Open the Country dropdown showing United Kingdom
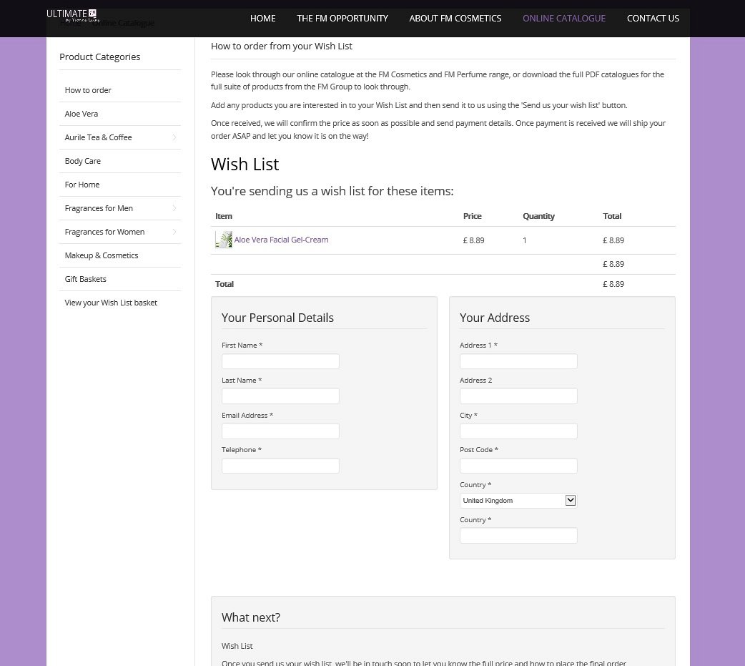This screenshot has height=666, width=745. [x=518, y=501]
